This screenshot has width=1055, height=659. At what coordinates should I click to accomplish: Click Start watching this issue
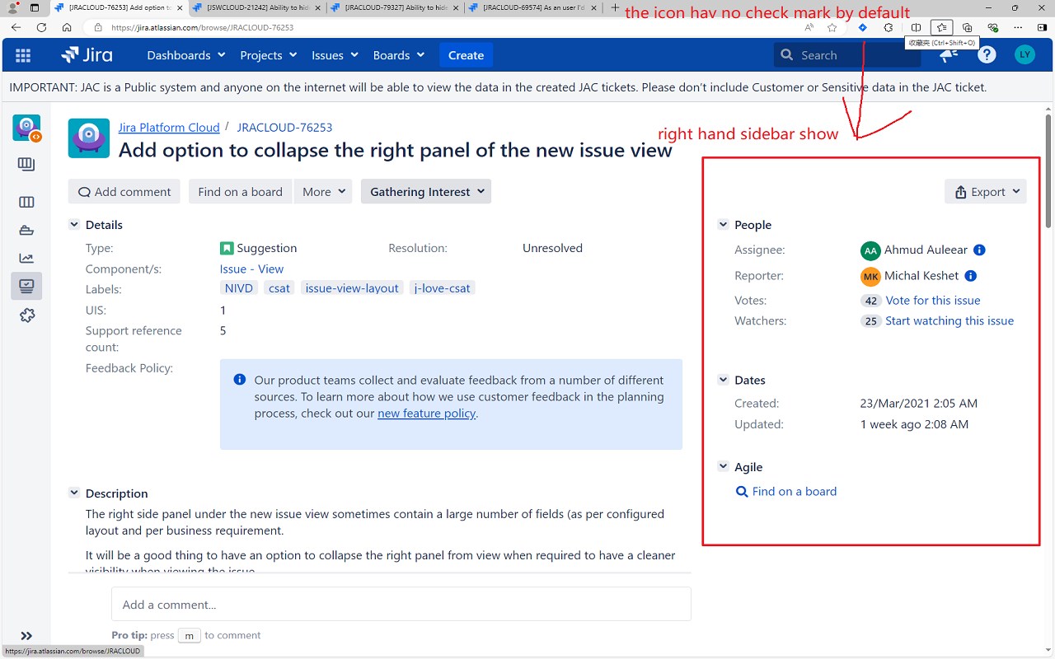click(949, 321)
